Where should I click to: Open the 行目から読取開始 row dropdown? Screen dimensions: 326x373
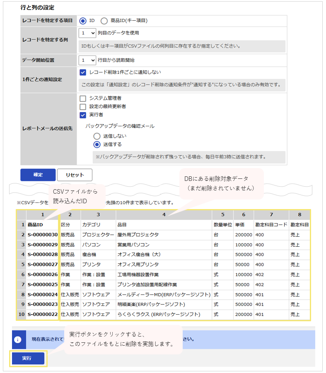(87, 60)
